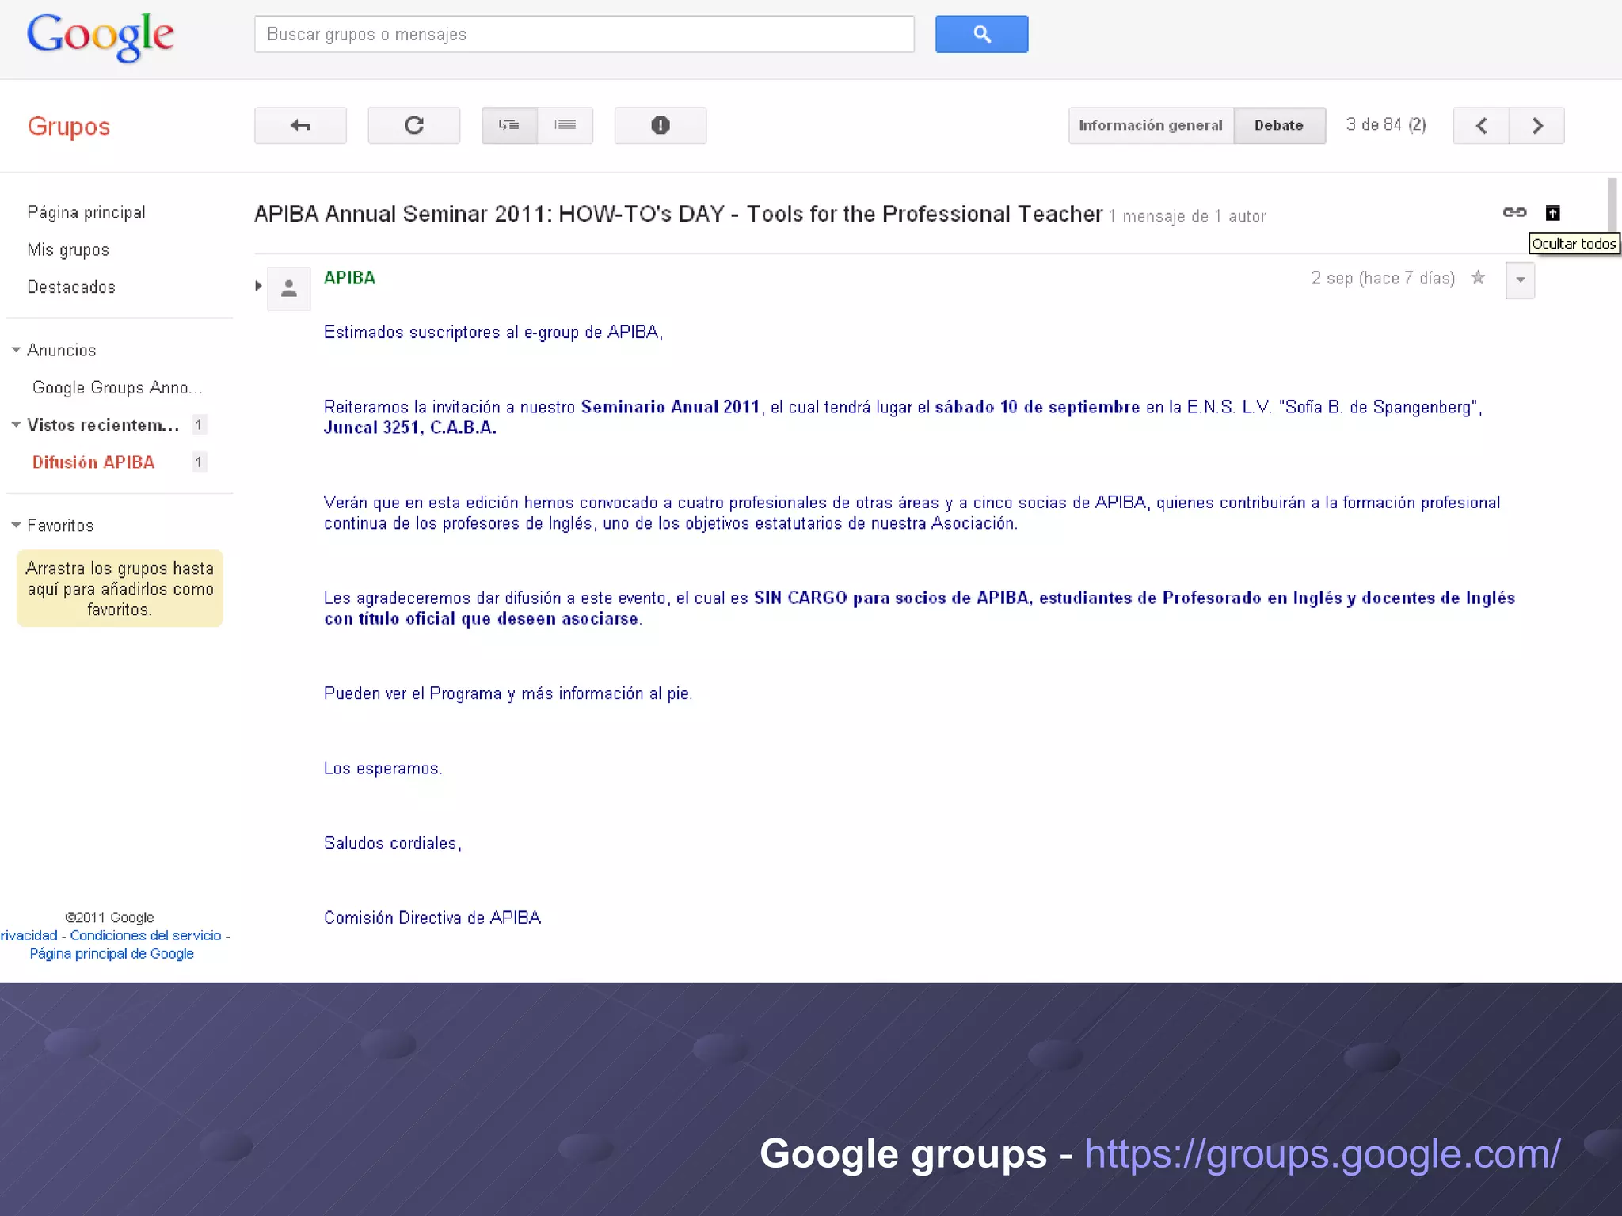The image size is (1622, 1216).
Task: Click the seminar topic title text
Action: click(x=678, y=214)
